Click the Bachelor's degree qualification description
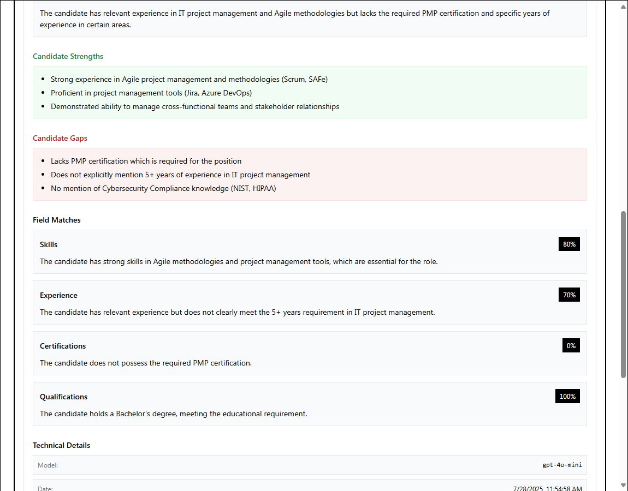 pyautogui.click(x=173, y=414)
